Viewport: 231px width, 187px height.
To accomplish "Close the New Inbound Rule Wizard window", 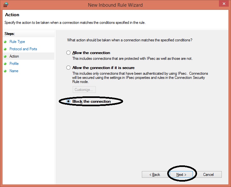I will pyautogui.click(x=224, y=3).
